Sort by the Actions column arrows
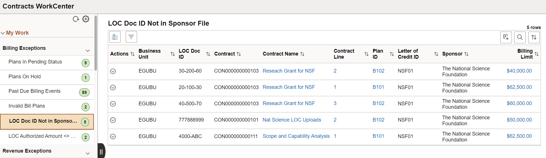 click(132, 54)
